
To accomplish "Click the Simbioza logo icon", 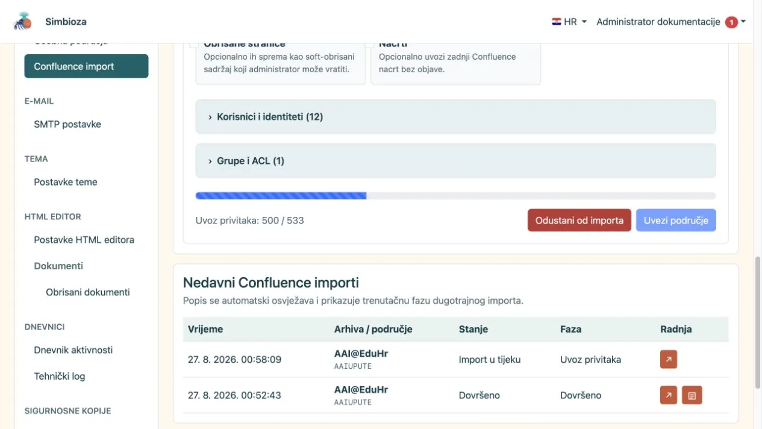I will click(23, 21).
